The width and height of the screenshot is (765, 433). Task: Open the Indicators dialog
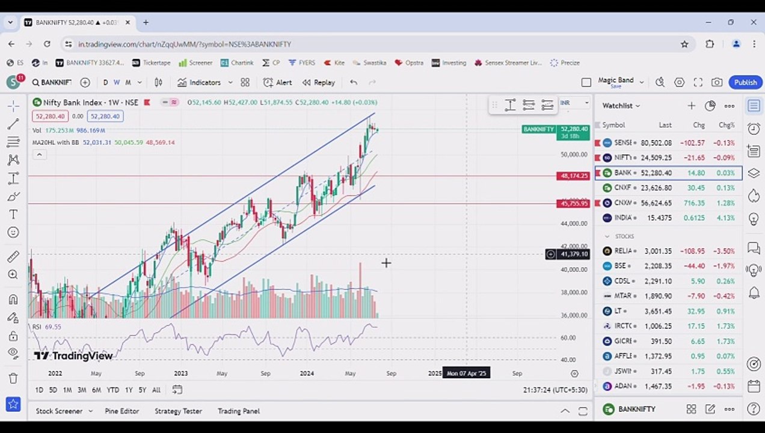pos(199,82)
